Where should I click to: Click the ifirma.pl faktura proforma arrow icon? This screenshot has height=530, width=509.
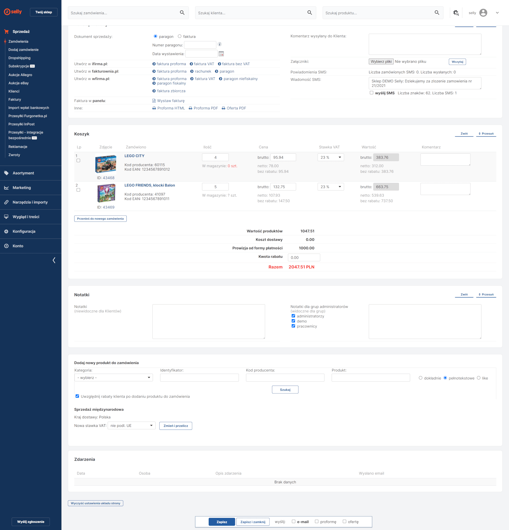click(154, 64)
